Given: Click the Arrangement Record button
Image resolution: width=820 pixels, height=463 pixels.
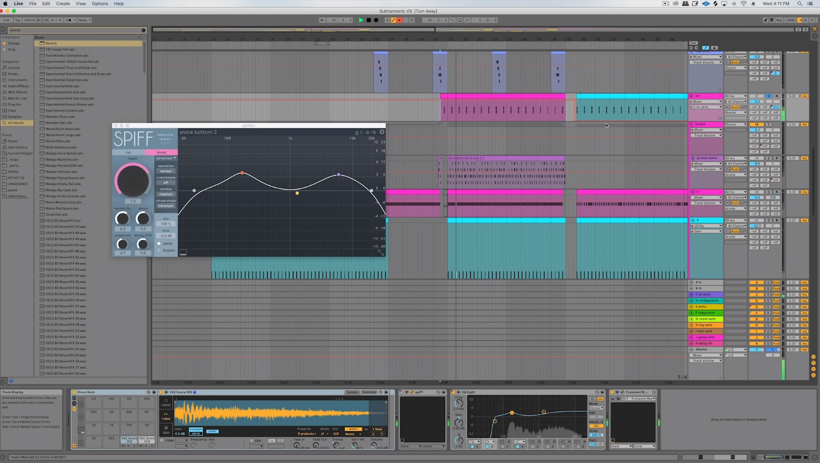Looking at the screenshot, I should pyautogui.click(x=376, y=20).
